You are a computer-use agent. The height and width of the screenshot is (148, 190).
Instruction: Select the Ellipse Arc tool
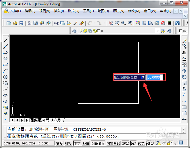[x=5, y=101]
